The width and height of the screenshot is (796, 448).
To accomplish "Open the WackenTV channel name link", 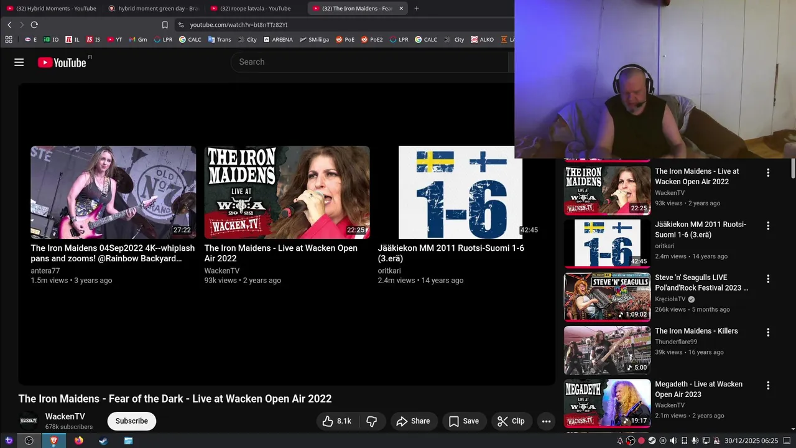I will [x=65, y=416].
